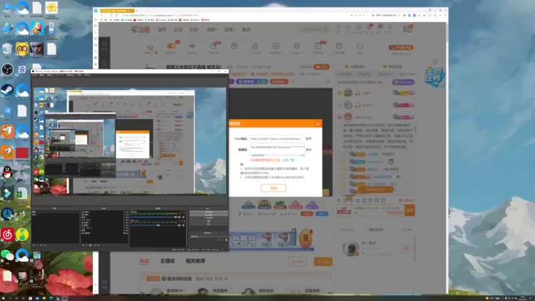Open the checklist task icon with red badge

point(318,46)
